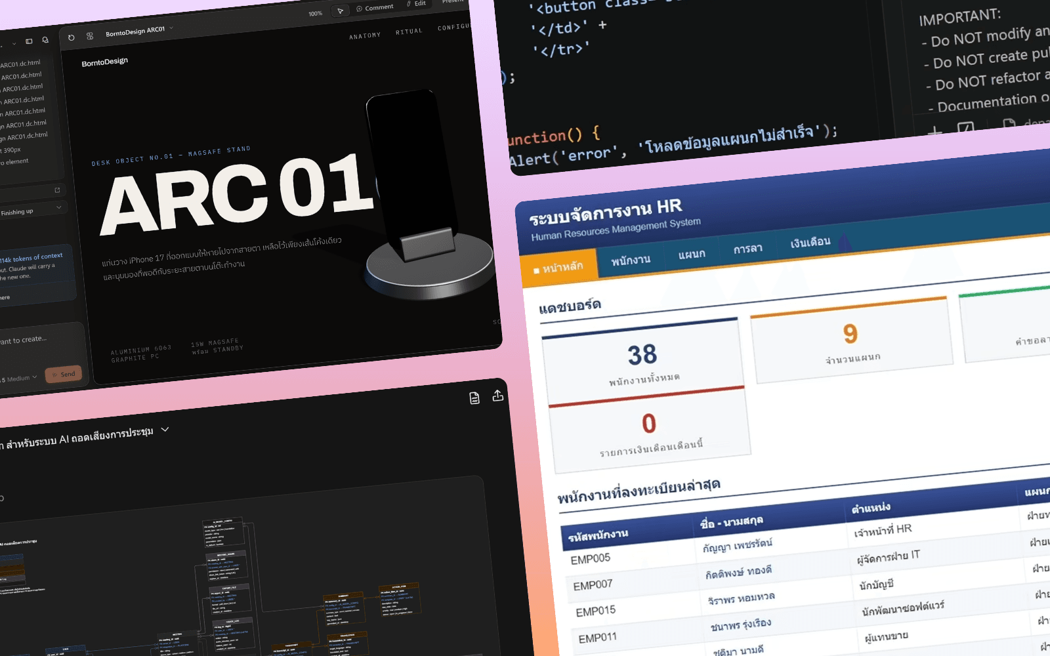Click the รหัสพนักงาน column header in HR table

598,536
